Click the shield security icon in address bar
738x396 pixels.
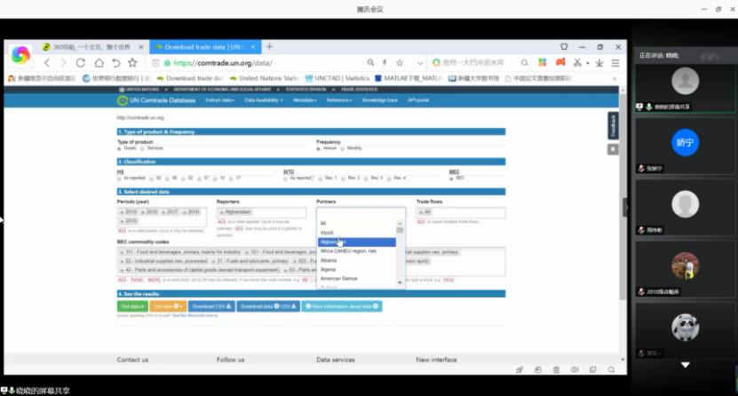[155, 62]
